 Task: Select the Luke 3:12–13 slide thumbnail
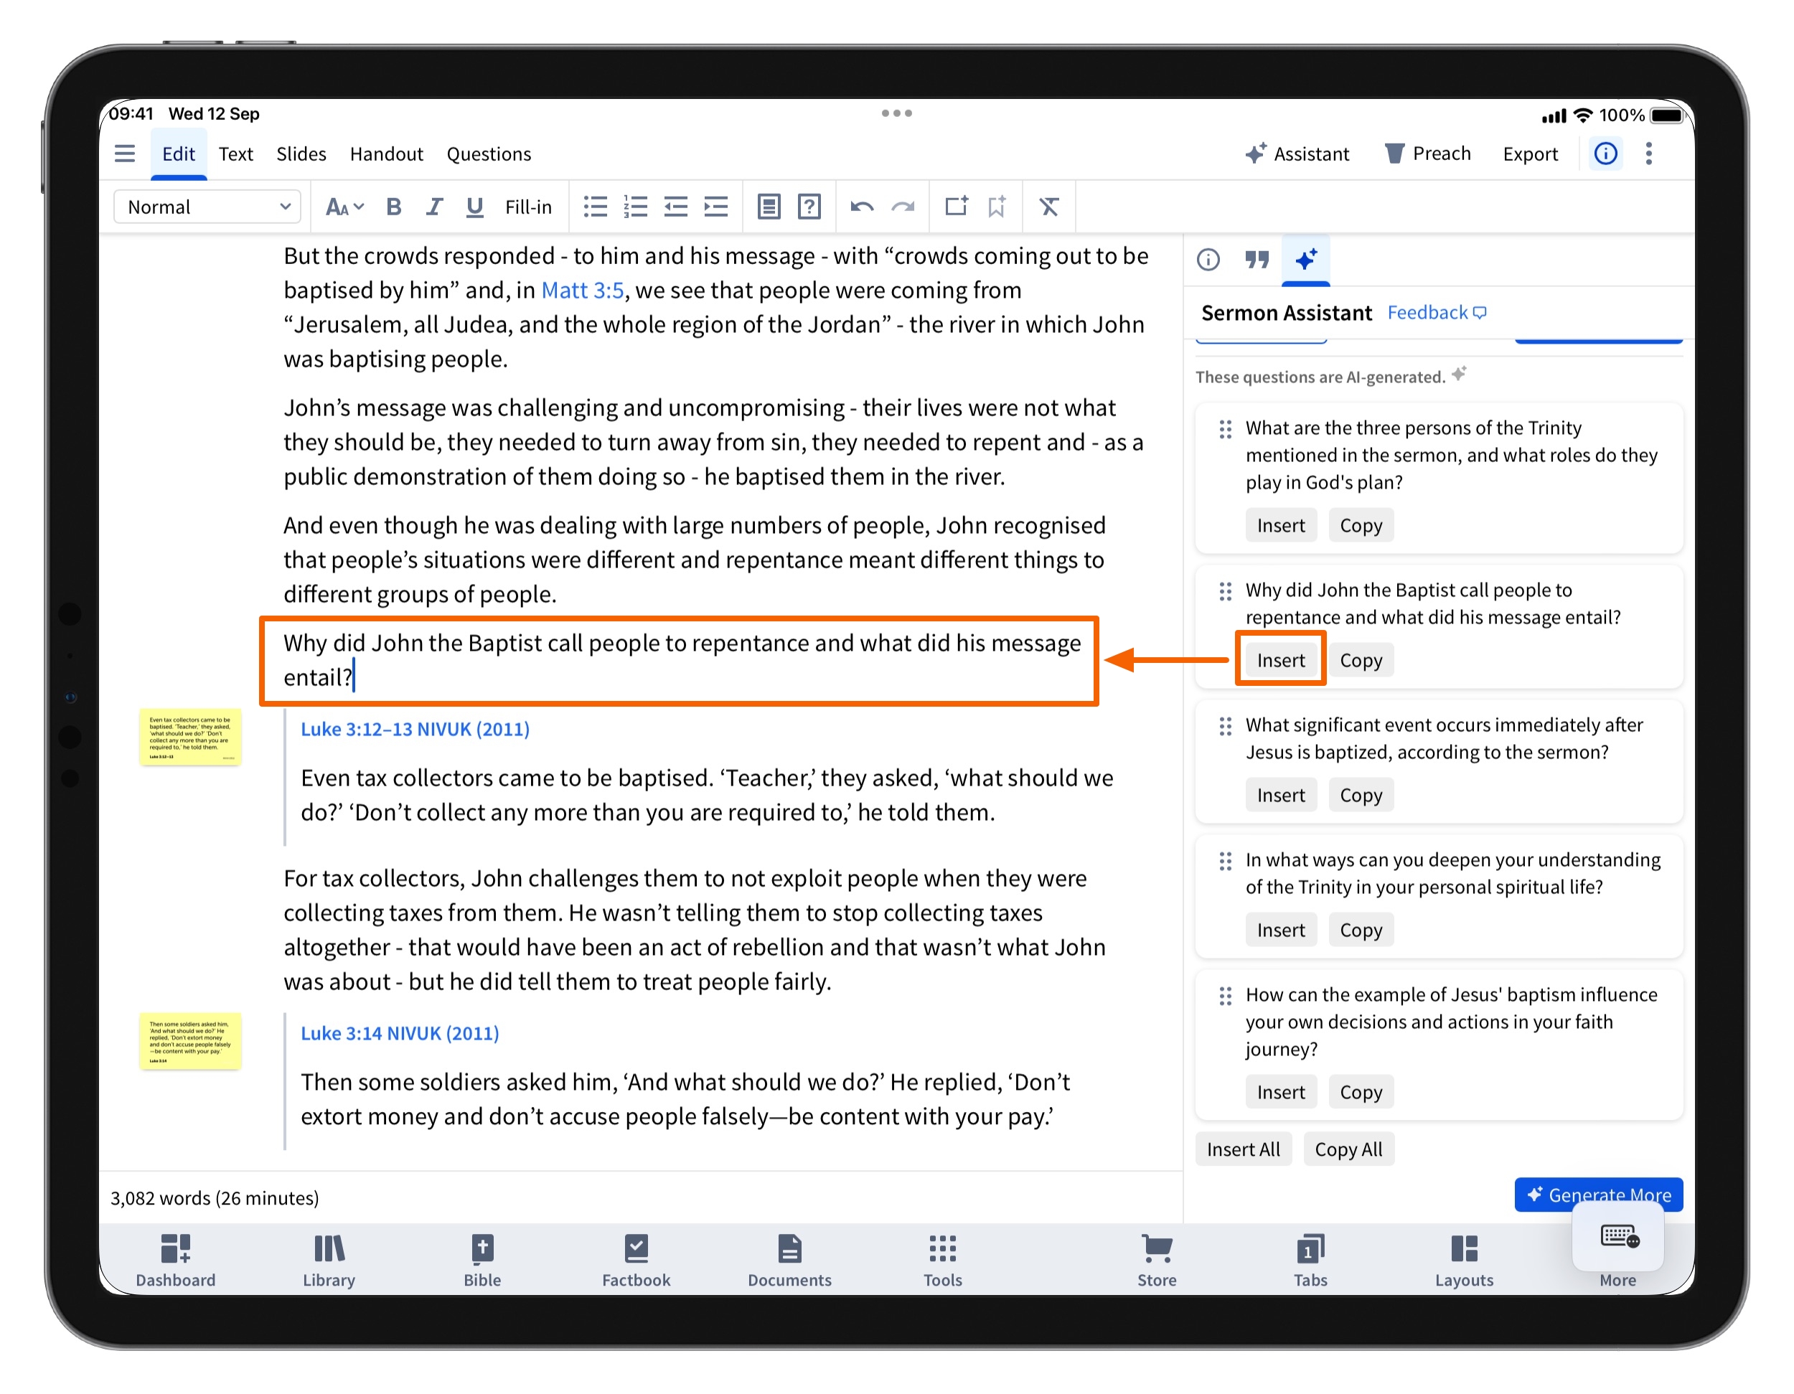click(x=189, y=737)
